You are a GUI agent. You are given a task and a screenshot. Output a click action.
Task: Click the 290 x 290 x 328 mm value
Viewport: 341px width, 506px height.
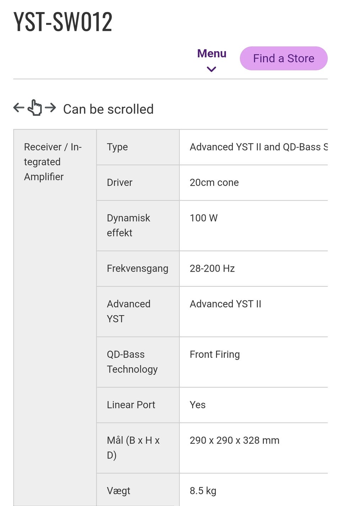point(234,440)
